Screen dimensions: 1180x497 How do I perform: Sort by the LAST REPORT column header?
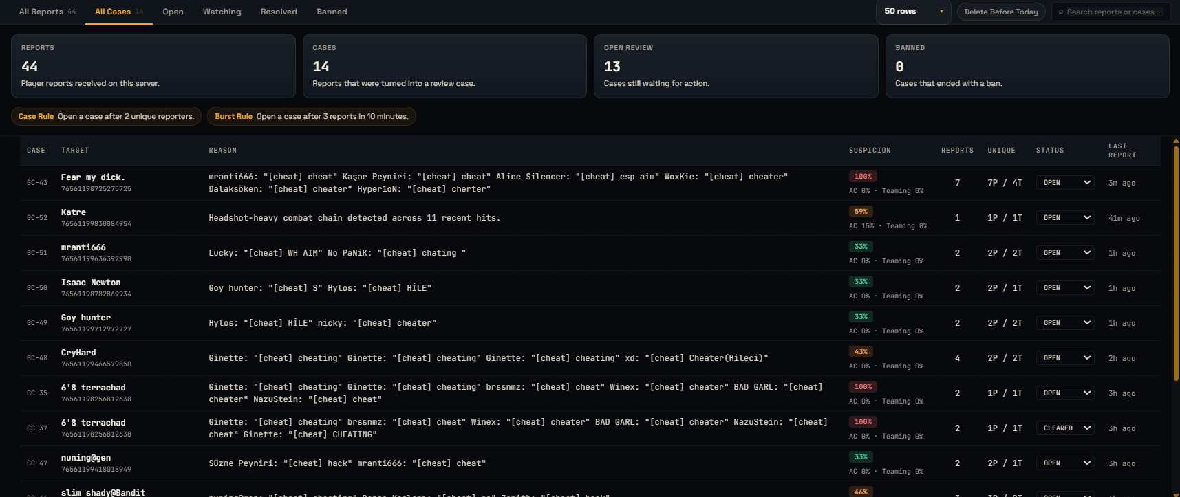pyautogui.click(x=1122, y=151)
